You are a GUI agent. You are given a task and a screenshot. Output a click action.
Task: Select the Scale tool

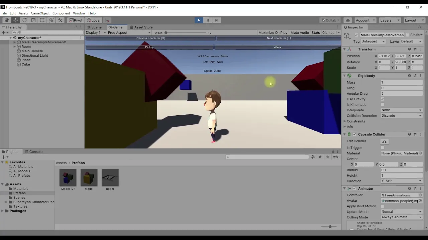coord(33,20)
